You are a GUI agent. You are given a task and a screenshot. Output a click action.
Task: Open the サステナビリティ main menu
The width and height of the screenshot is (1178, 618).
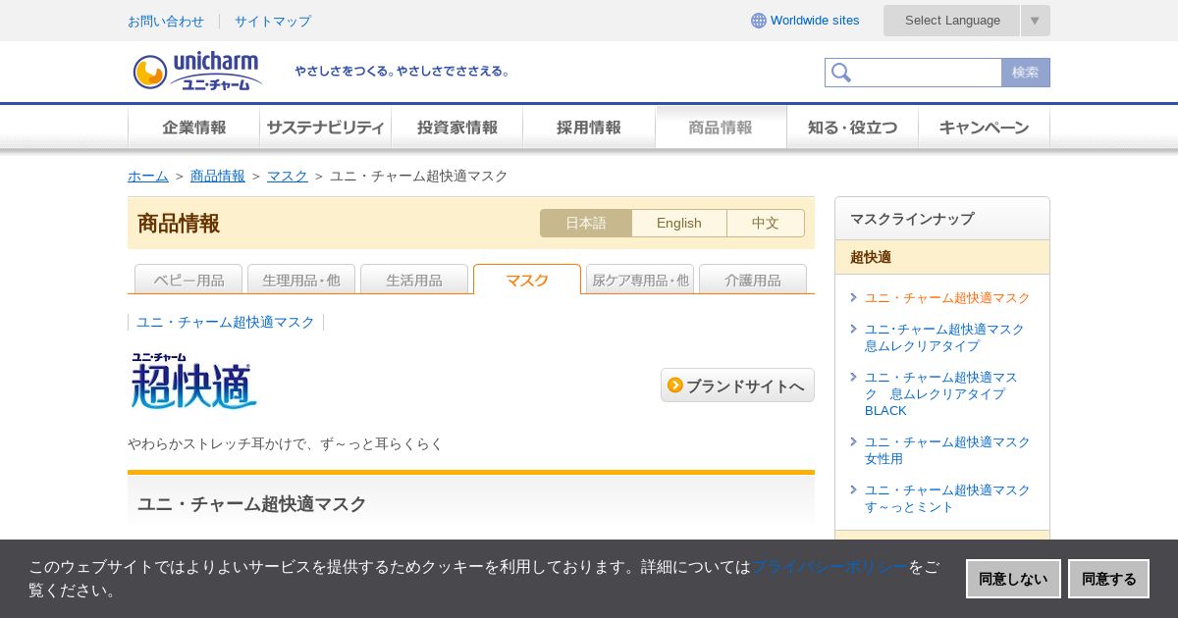(325, 128)
